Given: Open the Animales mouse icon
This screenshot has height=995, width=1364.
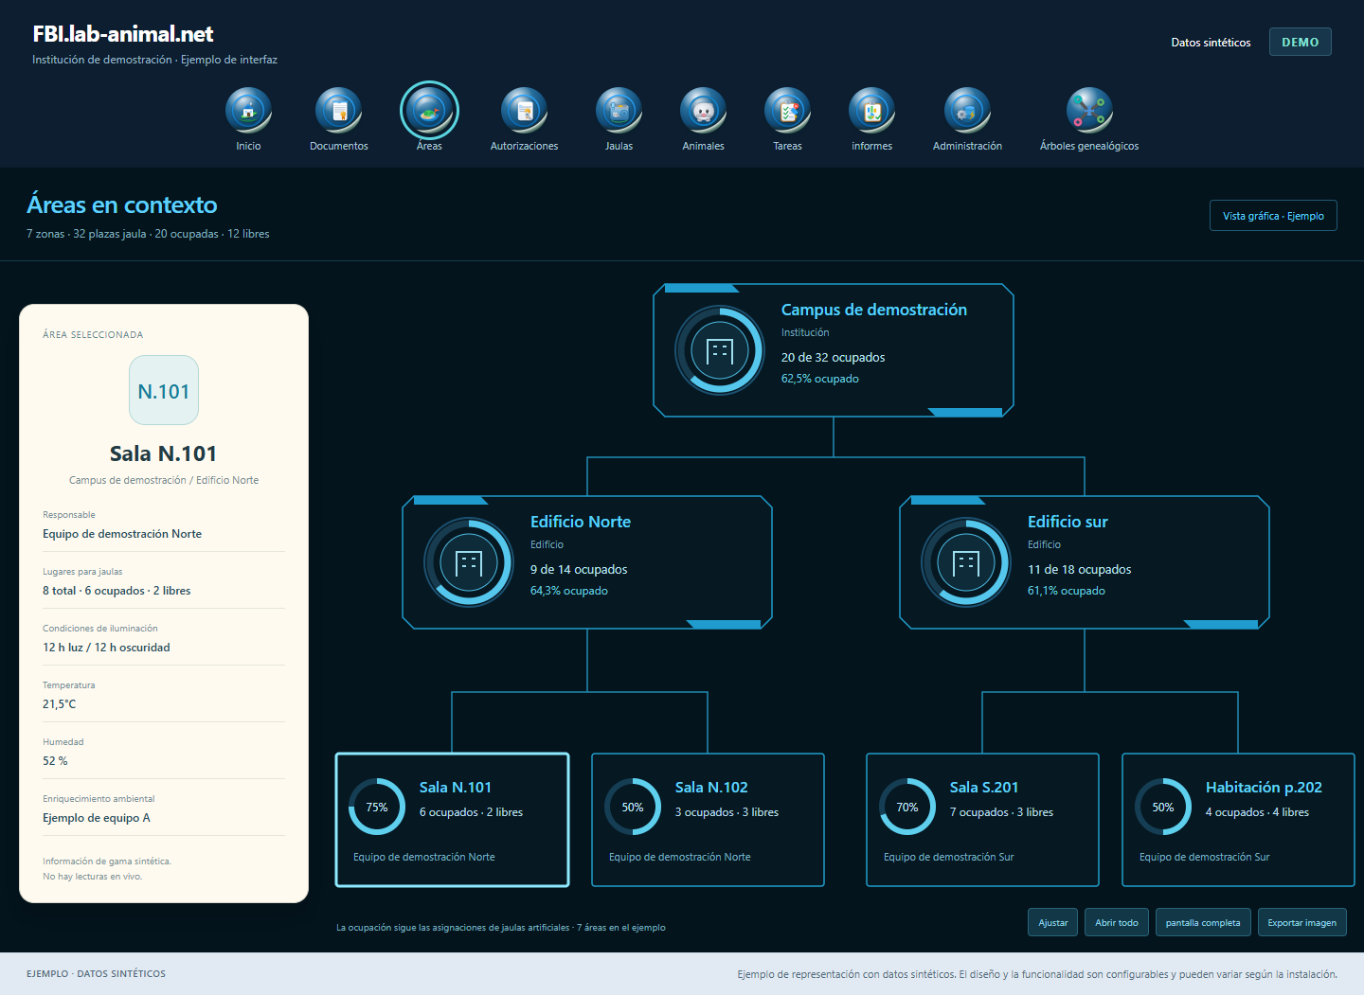Looking at the screenshot, I should pyautogui.click(x=703, y=111).
